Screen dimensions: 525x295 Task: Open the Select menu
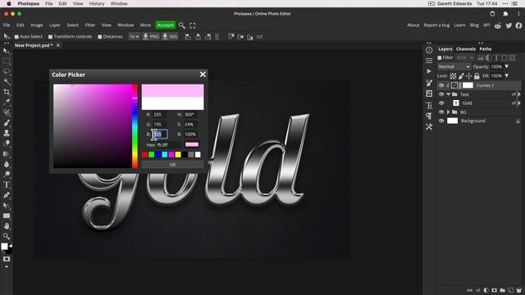tap(72, 25)
